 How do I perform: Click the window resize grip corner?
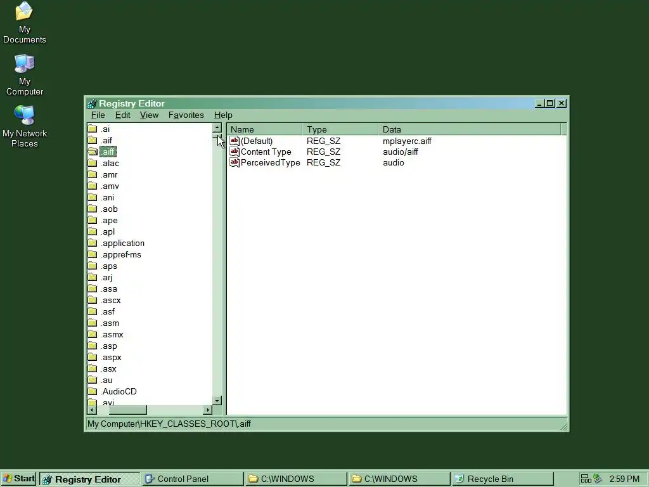pyautogui.click(x=563, y=427)
